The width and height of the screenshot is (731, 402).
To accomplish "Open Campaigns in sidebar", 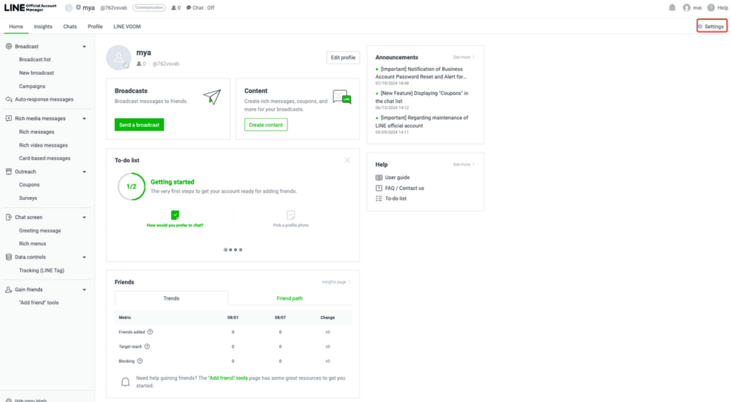I will 32,86.
